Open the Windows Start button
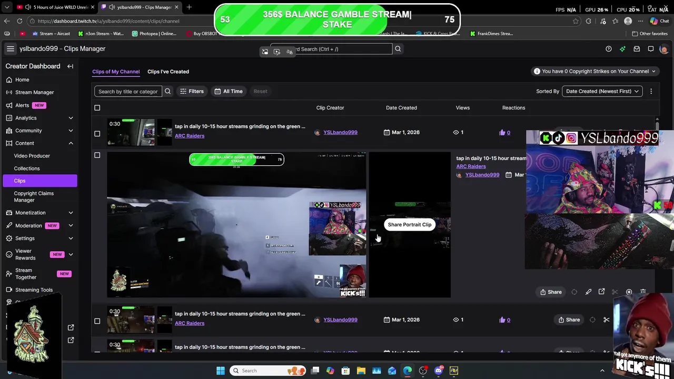 pos(220,371)
